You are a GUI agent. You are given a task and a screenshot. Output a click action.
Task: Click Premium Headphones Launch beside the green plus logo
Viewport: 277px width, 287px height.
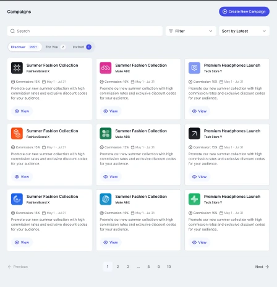(232, 197)
